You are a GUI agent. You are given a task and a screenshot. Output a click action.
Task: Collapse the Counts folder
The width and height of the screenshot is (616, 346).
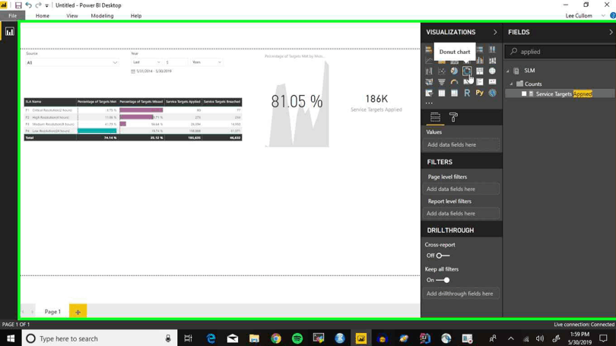512,84
